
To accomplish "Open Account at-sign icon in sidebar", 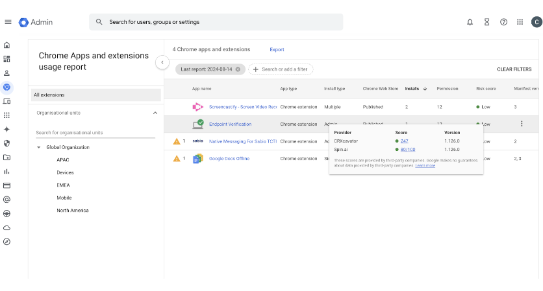I will 6,200.
